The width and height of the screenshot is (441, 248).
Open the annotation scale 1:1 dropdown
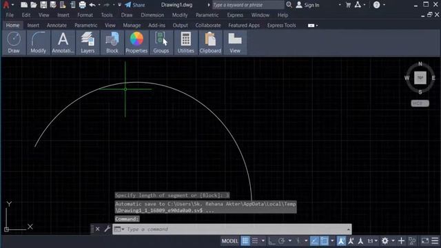372,241
